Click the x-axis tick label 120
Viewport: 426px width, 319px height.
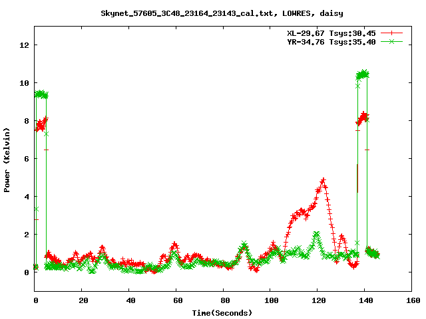pyautogui.click(x=319, y=300)
